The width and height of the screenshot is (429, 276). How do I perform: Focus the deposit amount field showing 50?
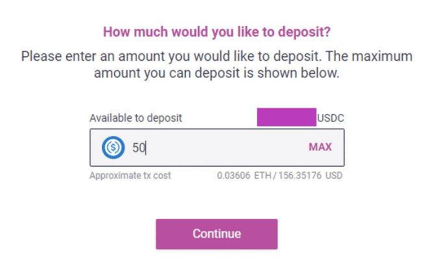tap(217, 148)
